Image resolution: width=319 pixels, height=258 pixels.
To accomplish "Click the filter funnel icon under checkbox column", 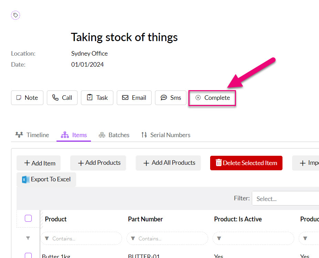I will pyautogui.click(x=28, y=238).
